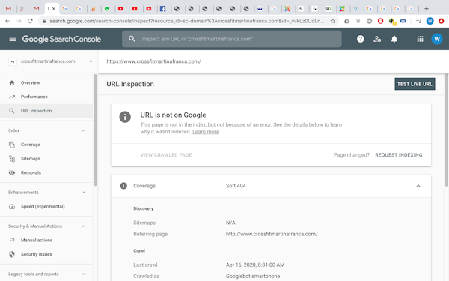Click the red Opera extension icon
Screen dimensions: 449x281
381,21
